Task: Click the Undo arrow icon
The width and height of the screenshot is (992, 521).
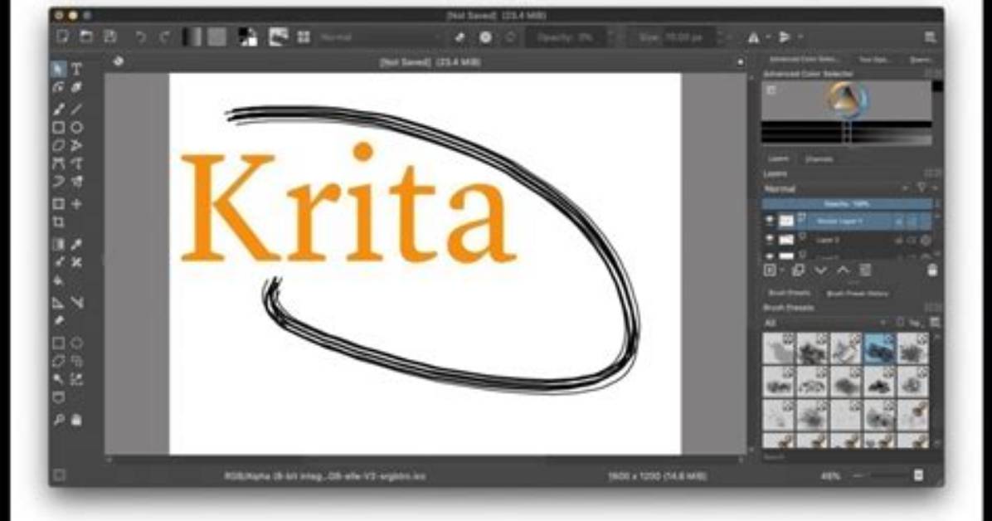Action: [140, 37]
